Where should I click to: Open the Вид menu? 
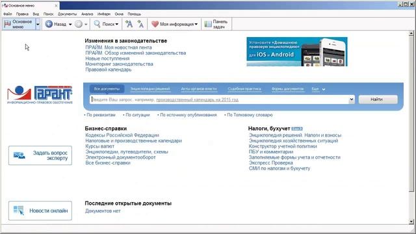(36, 14)
